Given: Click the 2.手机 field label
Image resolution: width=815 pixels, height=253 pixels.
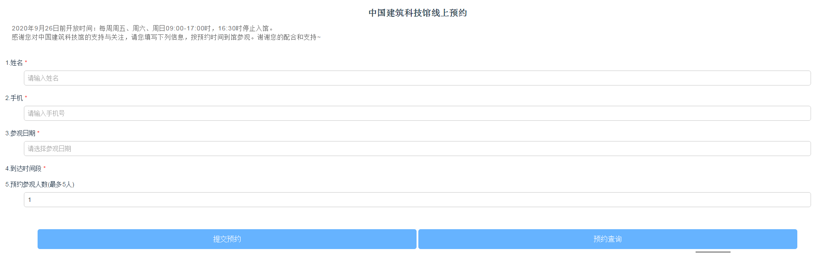Looking at the screenshot, I should (14, 98).
